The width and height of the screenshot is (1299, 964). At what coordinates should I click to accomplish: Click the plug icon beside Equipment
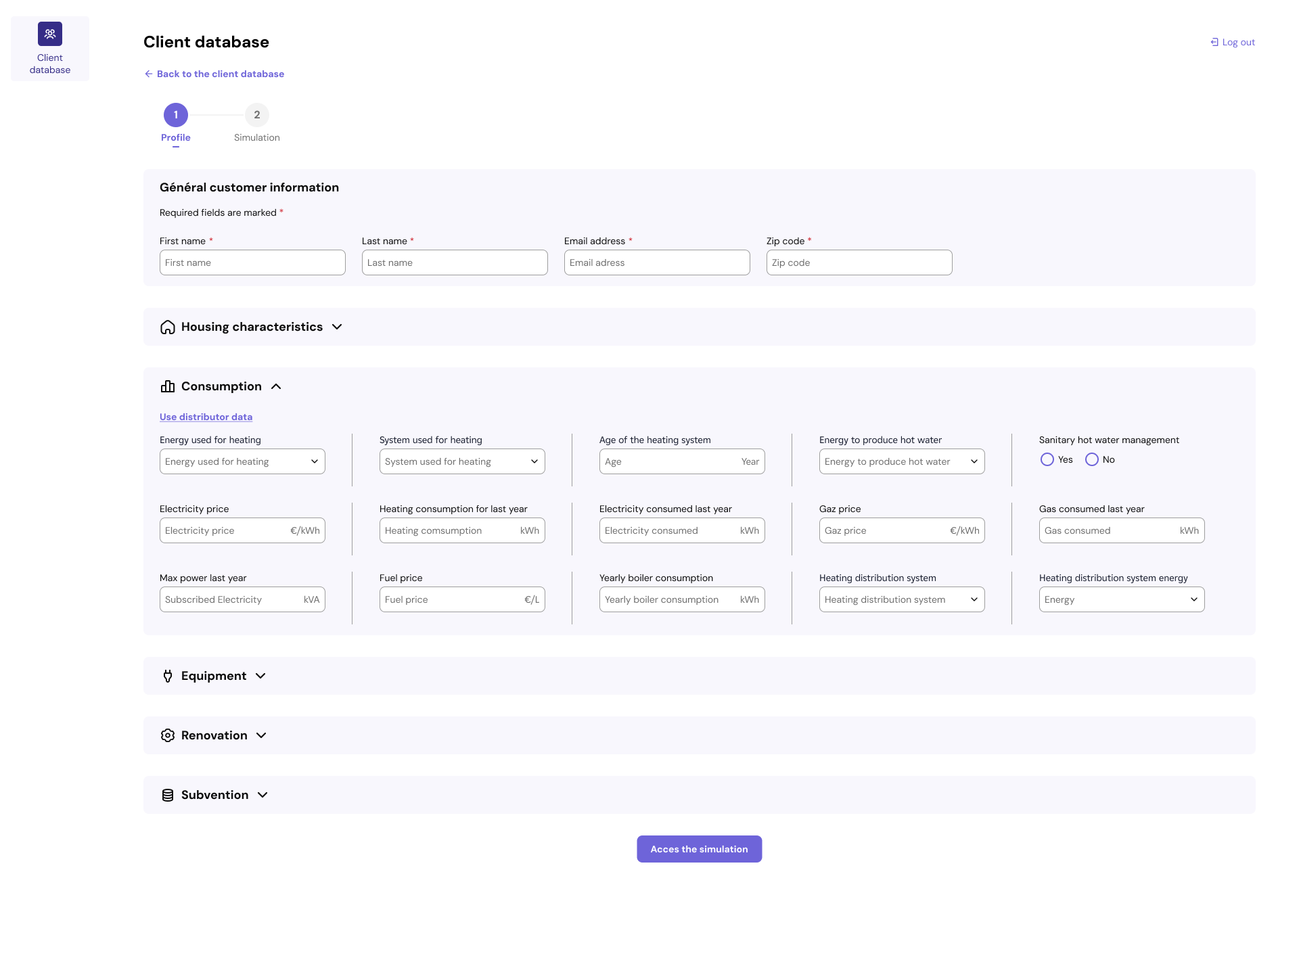pos(168,676)
